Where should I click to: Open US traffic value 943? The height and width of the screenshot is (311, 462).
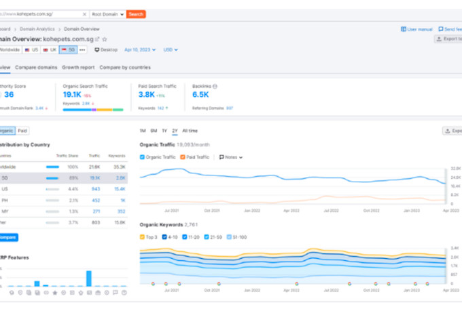[96, 189]
